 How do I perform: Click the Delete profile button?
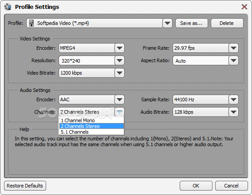(x=227, y=23)
